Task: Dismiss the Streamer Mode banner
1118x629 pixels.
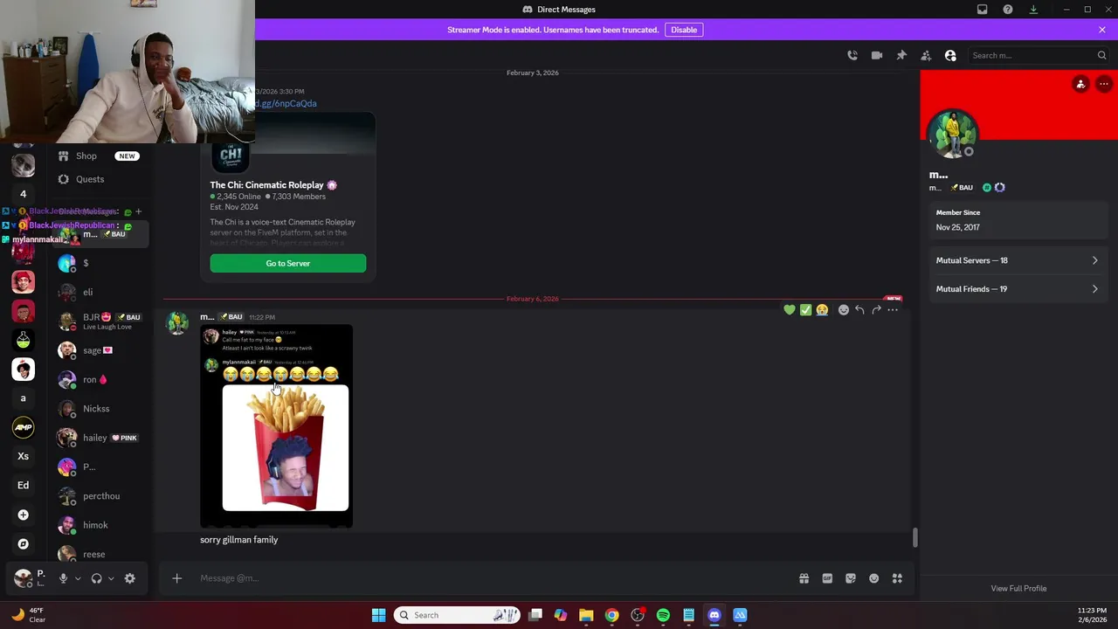Action: [1102, 30]
